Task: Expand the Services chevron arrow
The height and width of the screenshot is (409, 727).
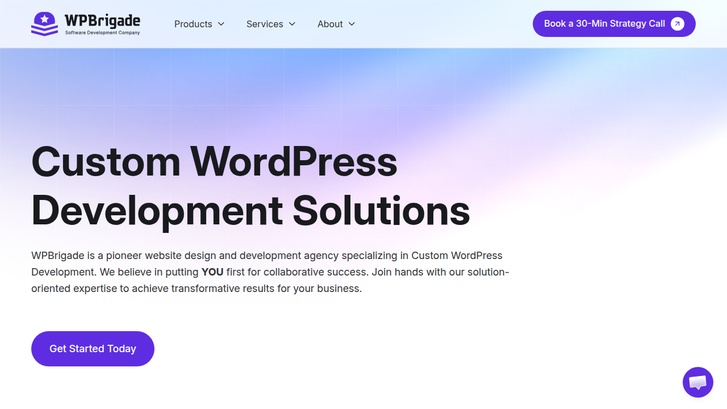Action: click(293, 24)
